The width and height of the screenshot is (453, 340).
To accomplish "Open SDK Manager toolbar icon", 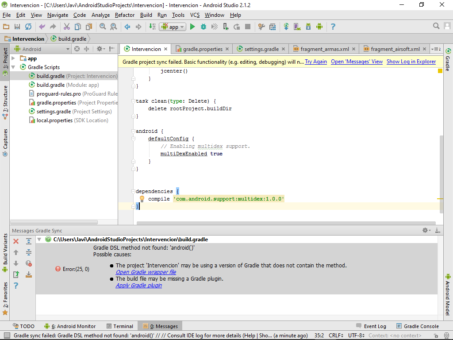I will (308, 27).
